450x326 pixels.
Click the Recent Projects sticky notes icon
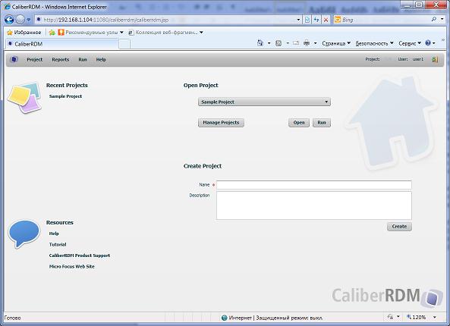[25, 98]
